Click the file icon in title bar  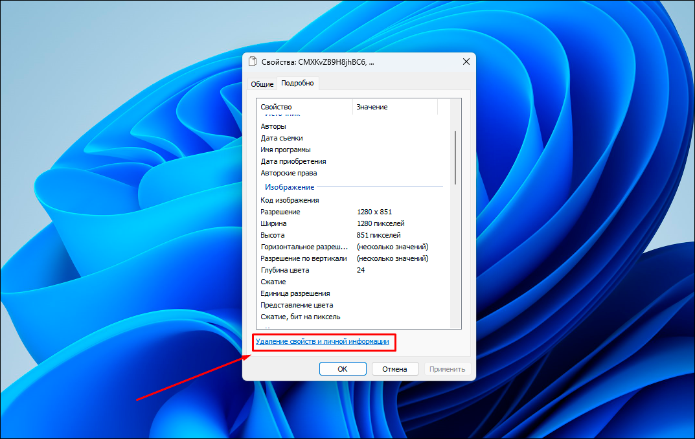tap(253, 62)
